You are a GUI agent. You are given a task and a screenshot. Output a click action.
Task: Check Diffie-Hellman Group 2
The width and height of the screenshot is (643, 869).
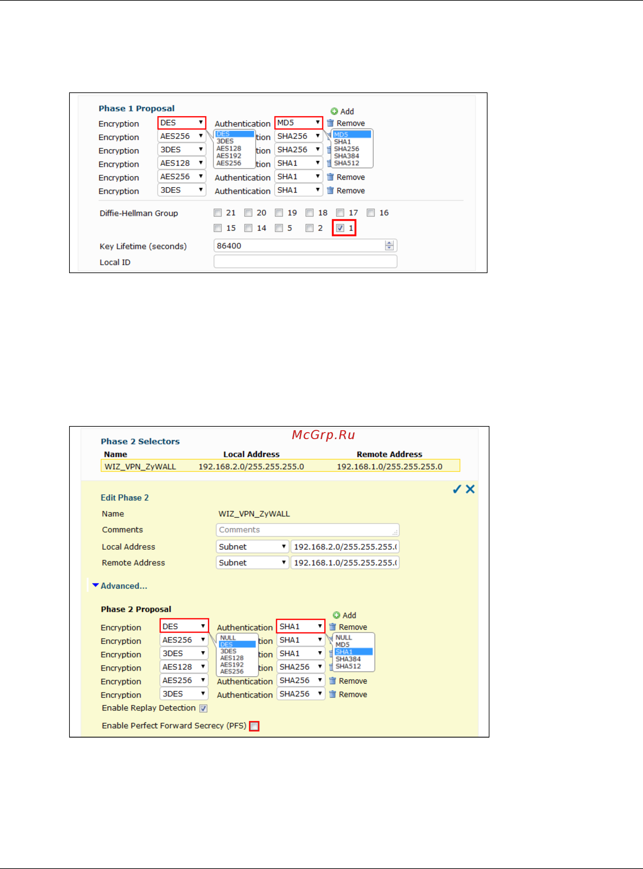tap(309, 228)
